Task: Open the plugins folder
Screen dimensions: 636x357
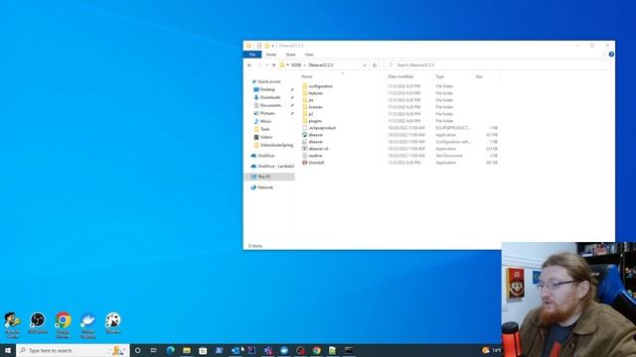Action: pos(312,121)
